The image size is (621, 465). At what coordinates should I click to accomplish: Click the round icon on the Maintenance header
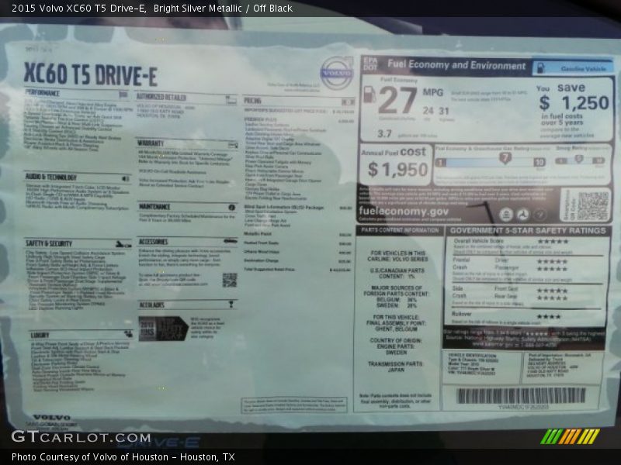point(231,208)
